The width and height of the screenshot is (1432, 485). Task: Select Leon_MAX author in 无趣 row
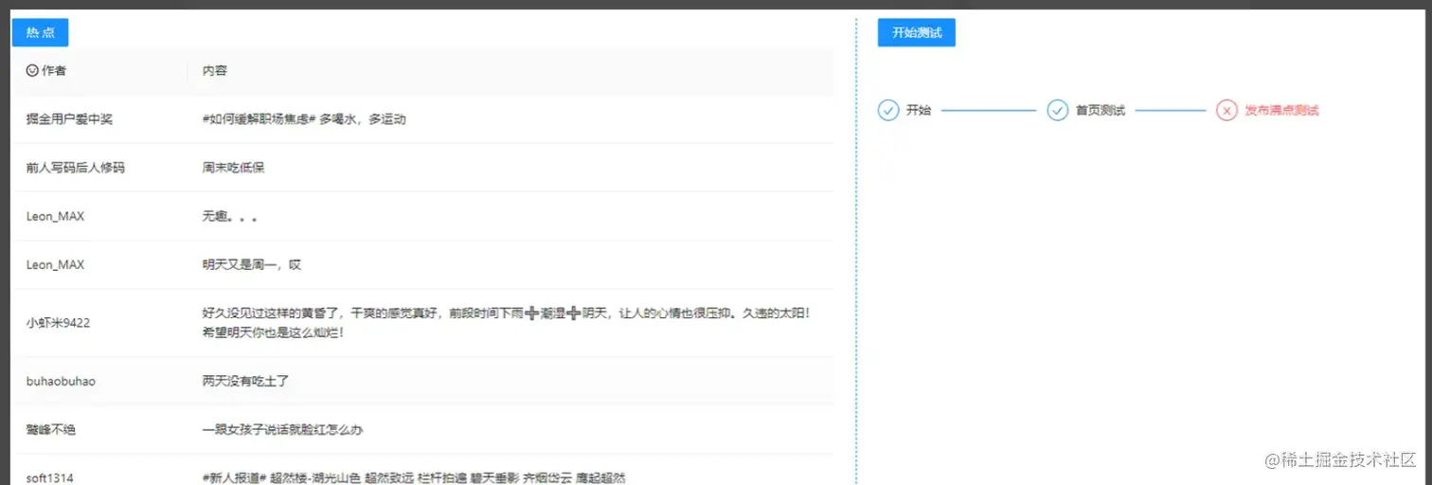click(x=55, y=216)
